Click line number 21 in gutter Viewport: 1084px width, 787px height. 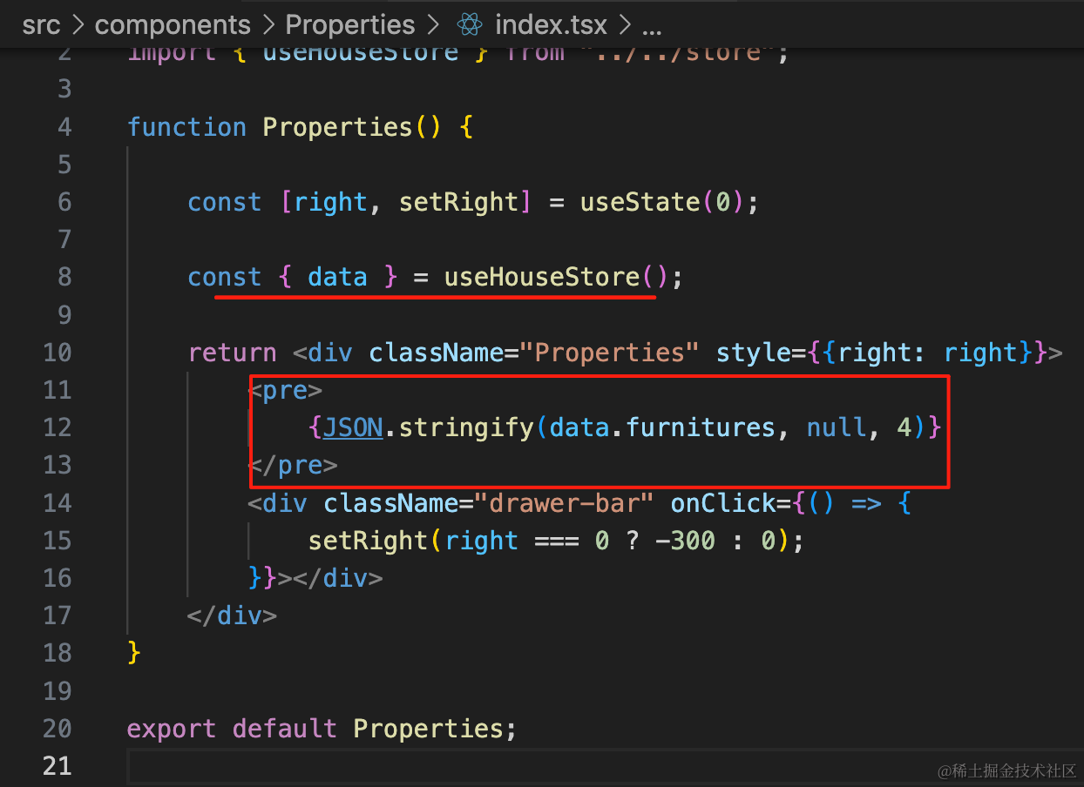(x=57, y=765)
